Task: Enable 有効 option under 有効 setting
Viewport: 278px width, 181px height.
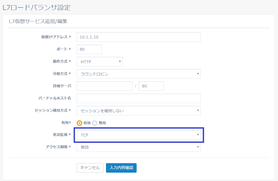Action: 79,123
